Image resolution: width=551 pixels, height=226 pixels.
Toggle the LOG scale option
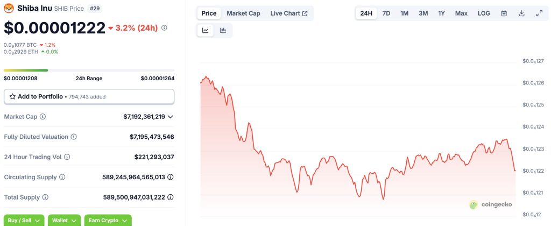(484, 13)
